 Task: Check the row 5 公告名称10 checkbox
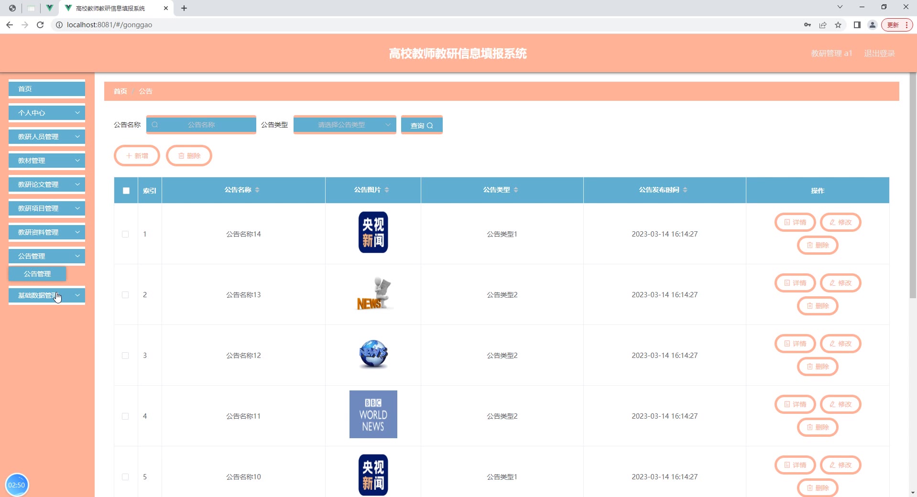coord(125,477)
